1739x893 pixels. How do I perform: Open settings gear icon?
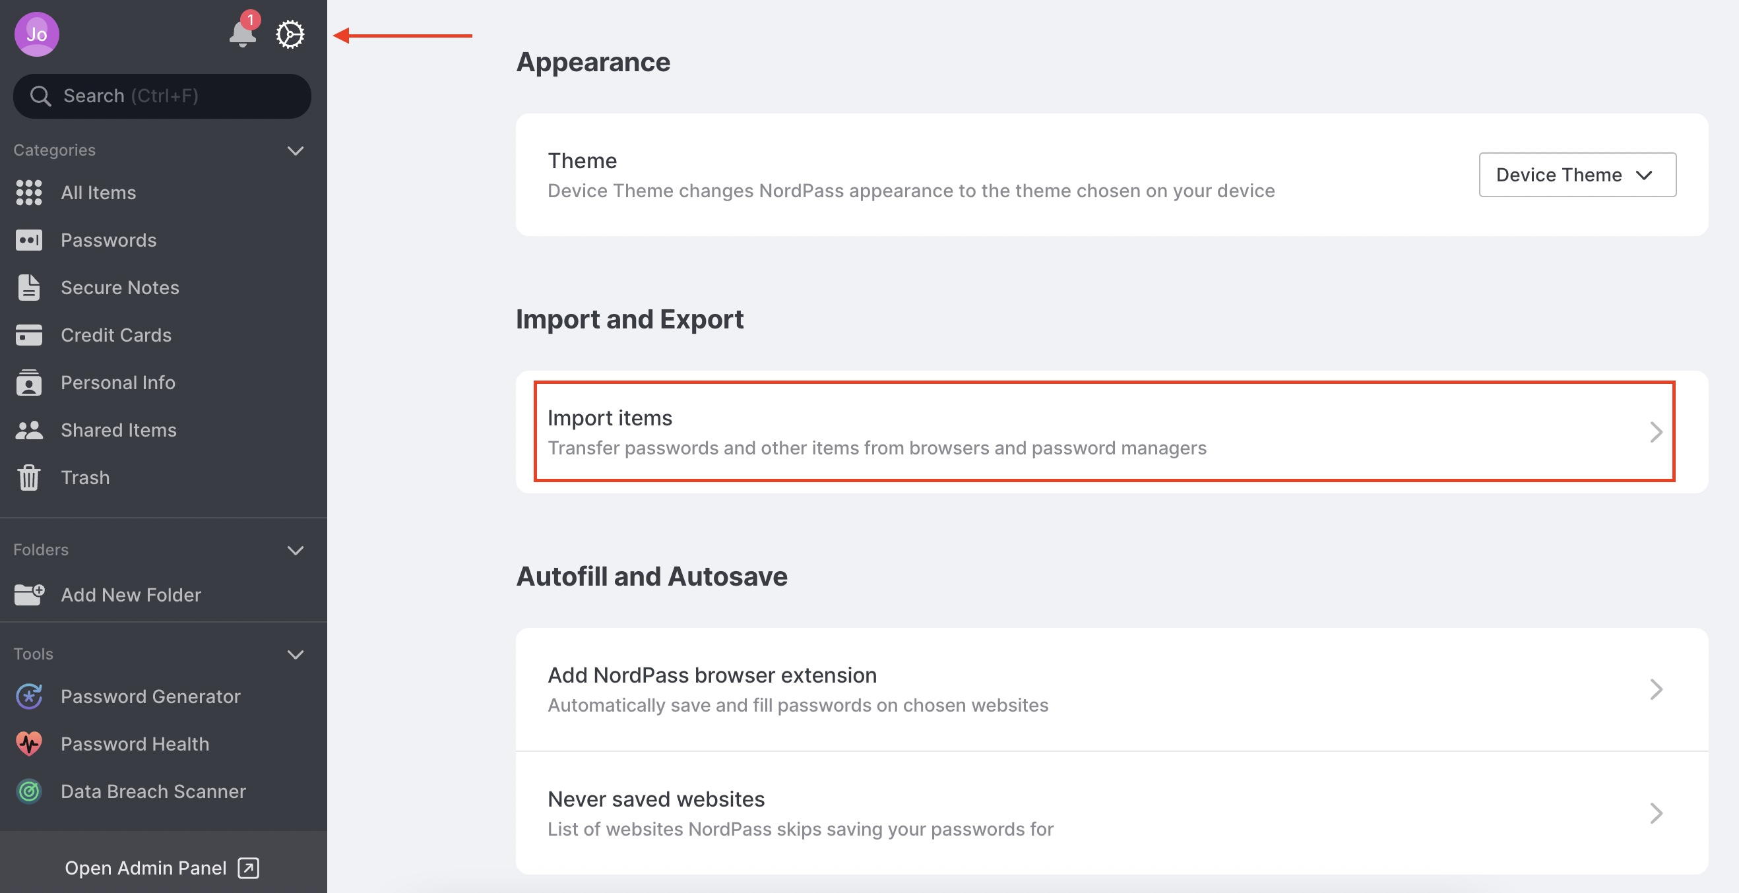[x=290, y=34]
